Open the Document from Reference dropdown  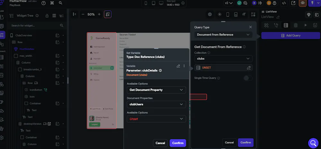pyautogui.click(x=223, y=35)
